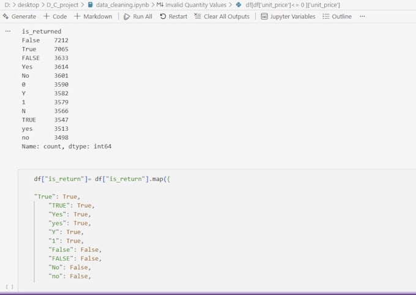Click the "no": False code line
Screen dimensions: 416x295
pyautogui.click(x=70, y=276)
